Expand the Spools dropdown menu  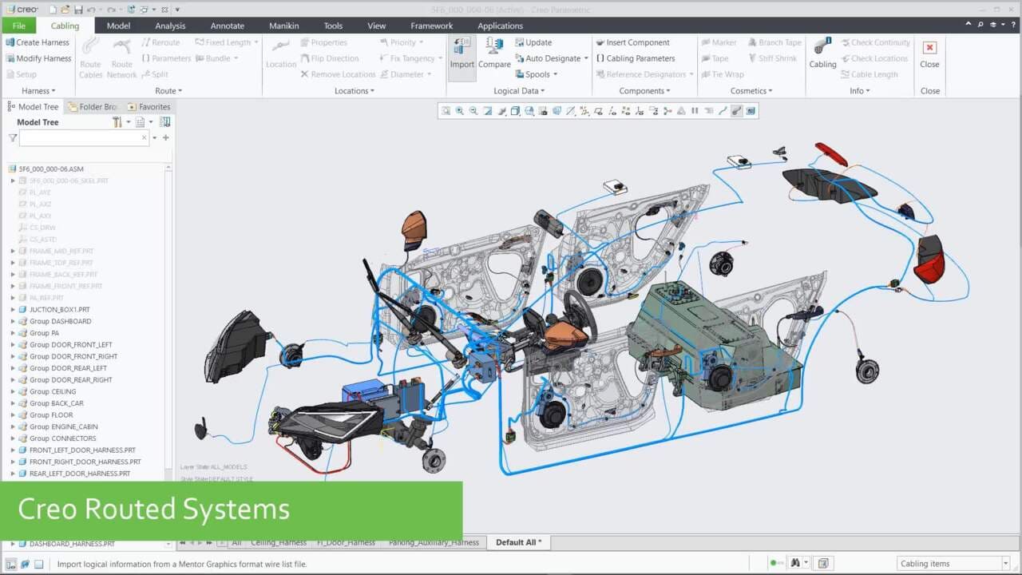pyautogui.click(x=555, y=74)
